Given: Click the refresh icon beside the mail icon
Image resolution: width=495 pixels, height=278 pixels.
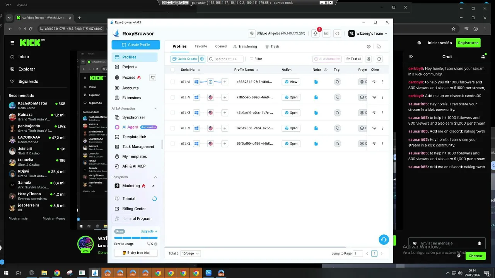Looking at the screenshot, I should [x=337, y=34].
